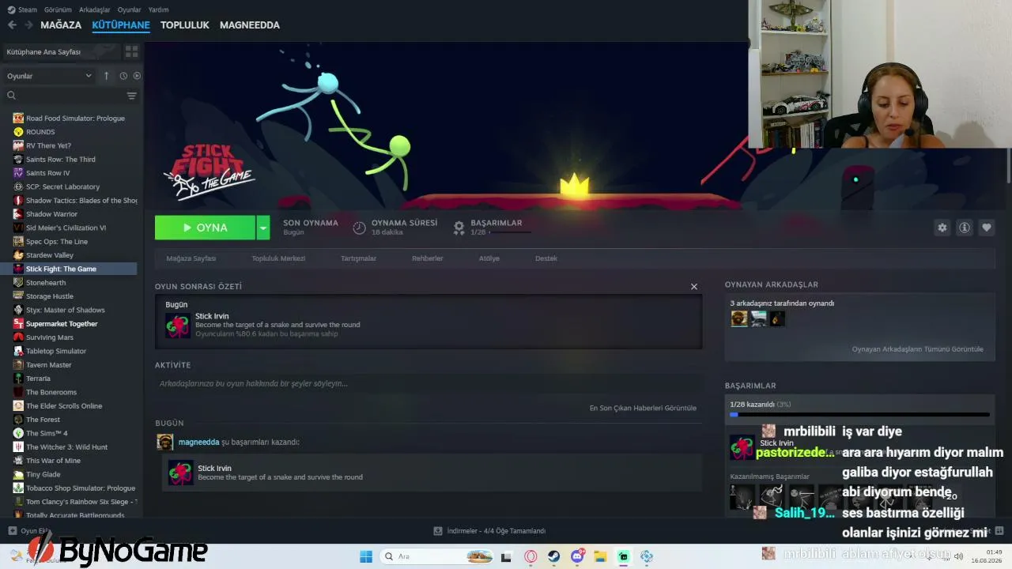Expand the Oyunlar filter dropdown

[x=49, y=76]
